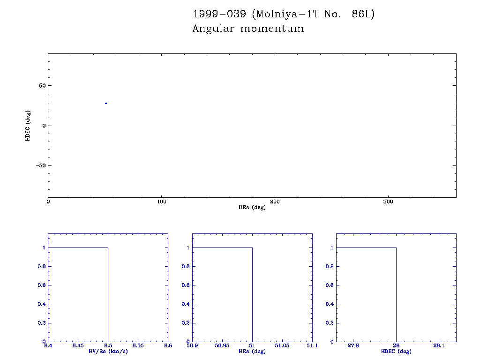Screen dimensions: 480x360
Task: Click the 50.95 tick label on the middle histogram
Action: (x=222, y=345)
